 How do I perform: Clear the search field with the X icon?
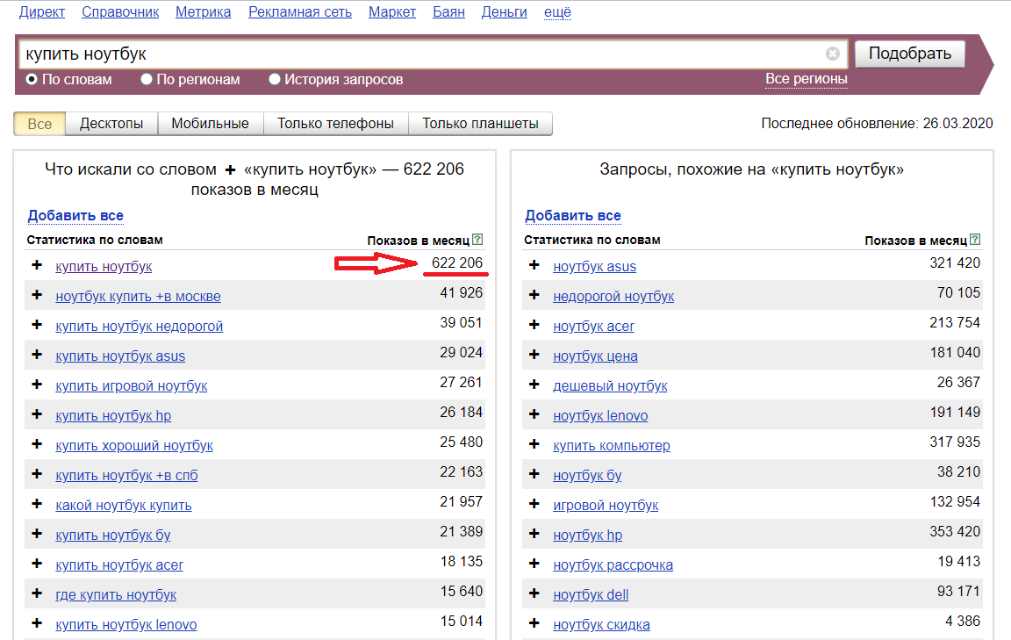click(832, 54)
